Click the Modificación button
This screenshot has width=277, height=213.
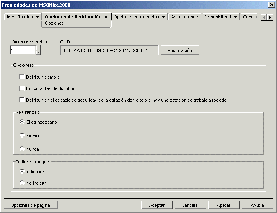pyautogui.click(x=180, y=50)
